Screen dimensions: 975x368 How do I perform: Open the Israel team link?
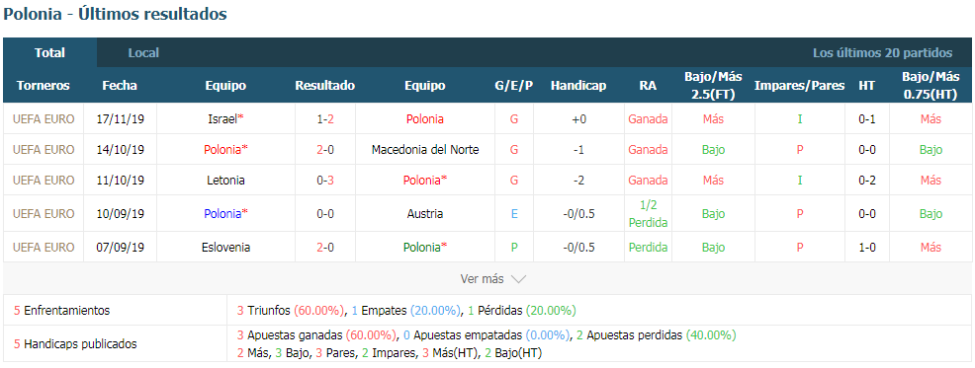tap(222, 119)
